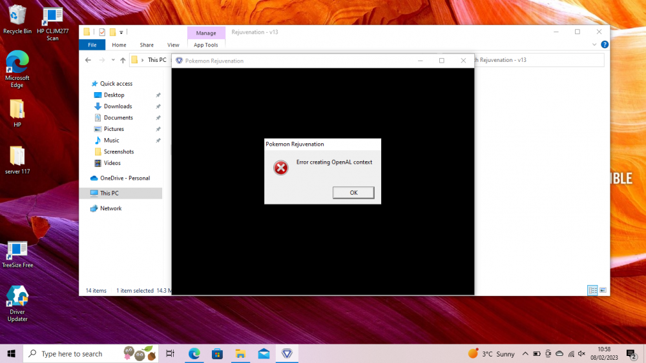Select the App Tools ribbon tab
The image size is (646, 363).
point(205,44)
